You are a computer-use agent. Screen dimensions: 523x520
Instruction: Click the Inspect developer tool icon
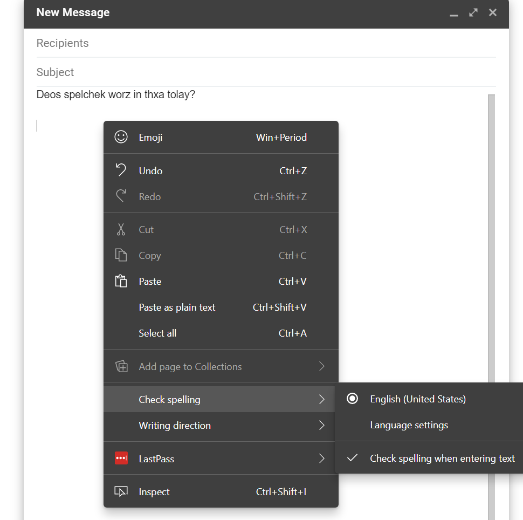click(x=121, y=491)
